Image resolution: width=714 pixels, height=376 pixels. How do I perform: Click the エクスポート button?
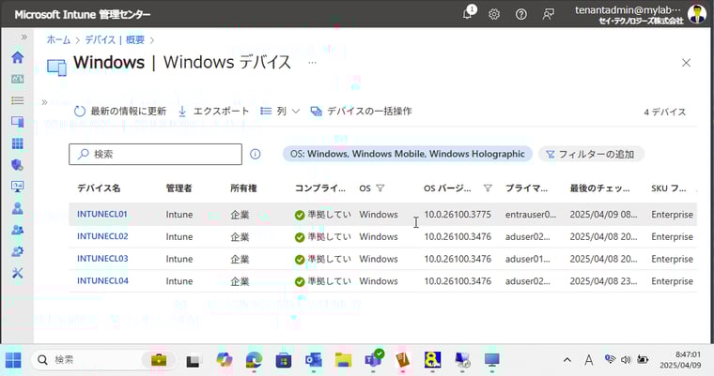[x=213, y=112]
